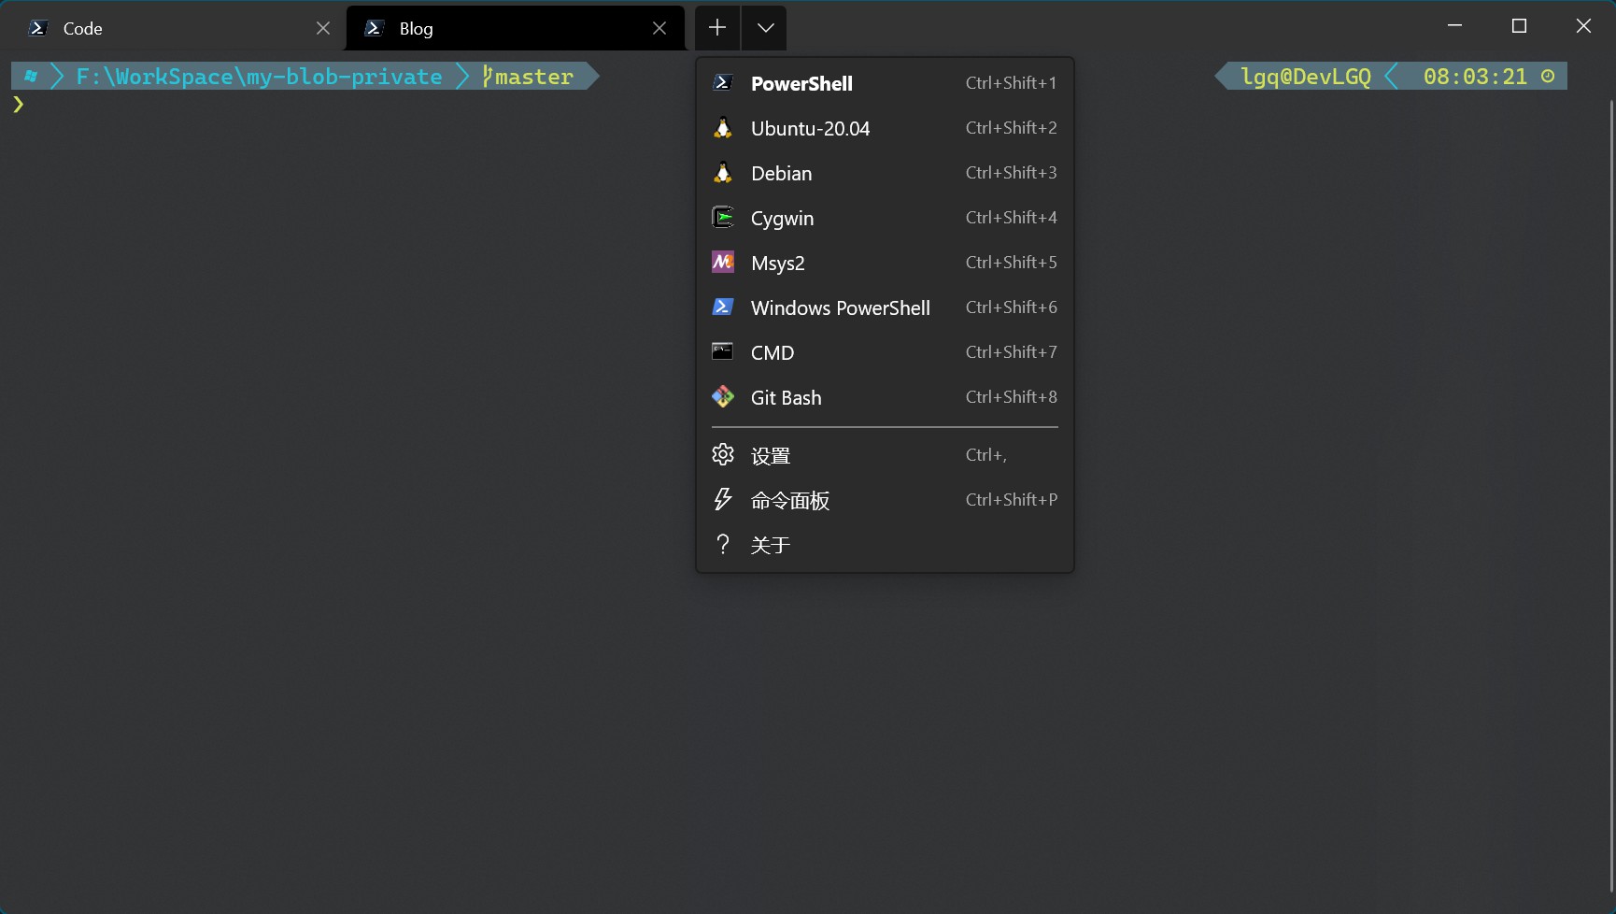Minimize the terminal window
Viewport: 1616px width, 914px height.
tap(1454, 26)
